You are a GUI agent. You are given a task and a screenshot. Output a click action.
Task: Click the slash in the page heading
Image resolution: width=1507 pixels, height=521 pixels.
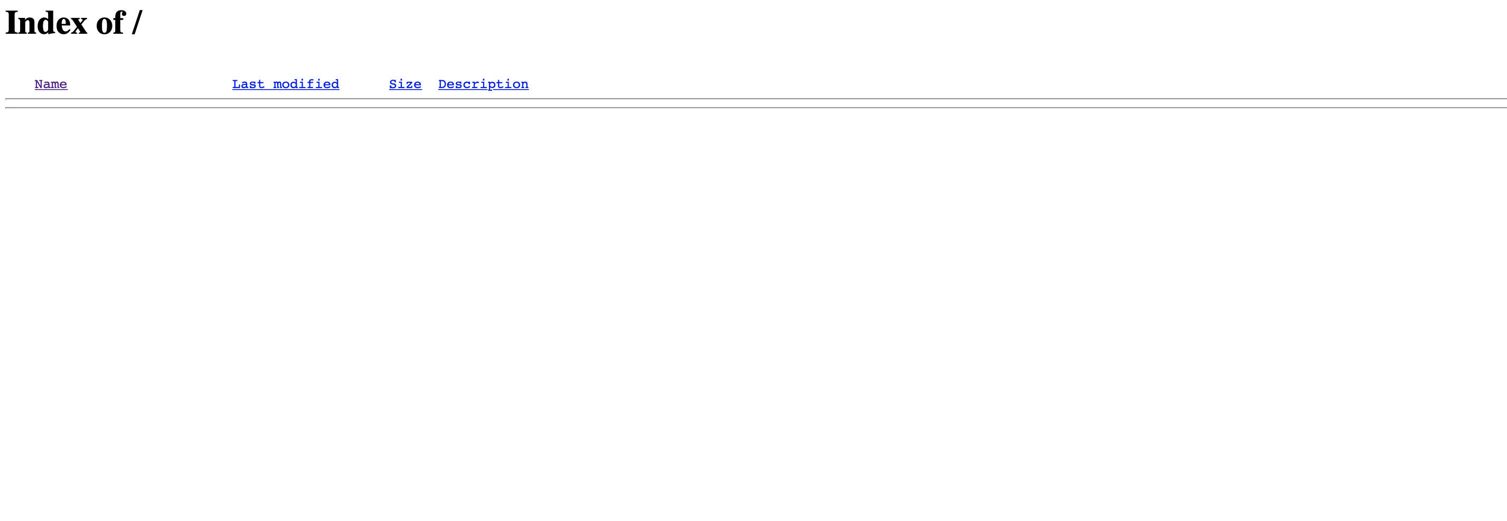(x=137, y=23)
